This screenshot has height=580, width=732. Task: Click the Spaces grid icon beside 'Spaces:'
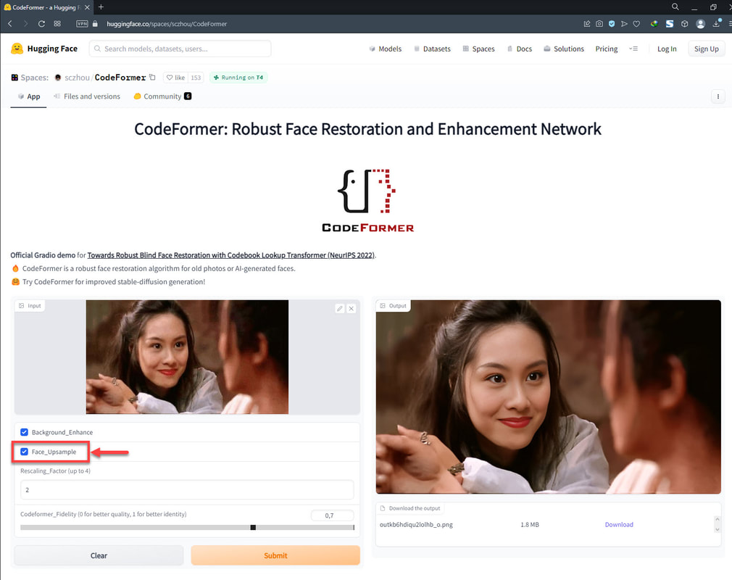click(x=14, y=78)
